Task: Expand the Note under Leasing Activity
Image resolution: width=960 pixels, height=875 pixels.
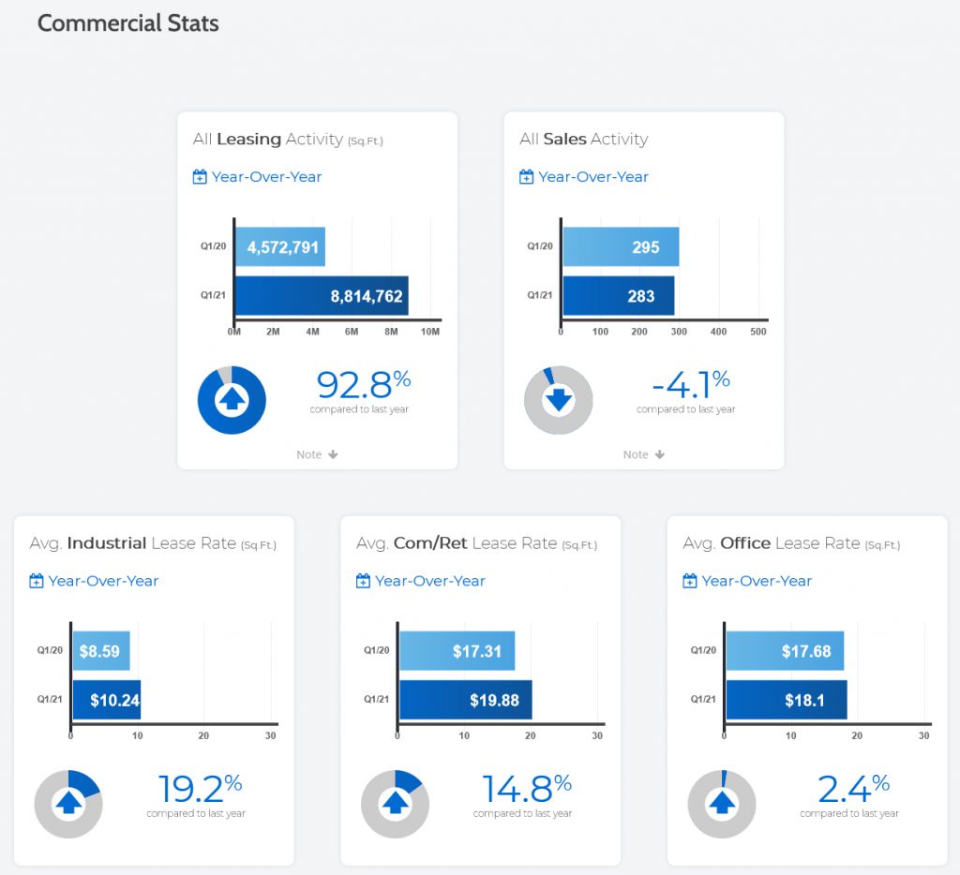Action: [x=317, y=454]
